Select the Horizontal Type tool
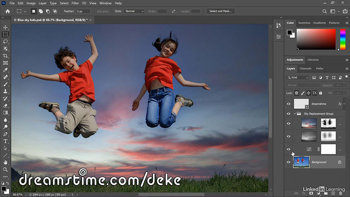The image size is (350, 197). (5, 141)
